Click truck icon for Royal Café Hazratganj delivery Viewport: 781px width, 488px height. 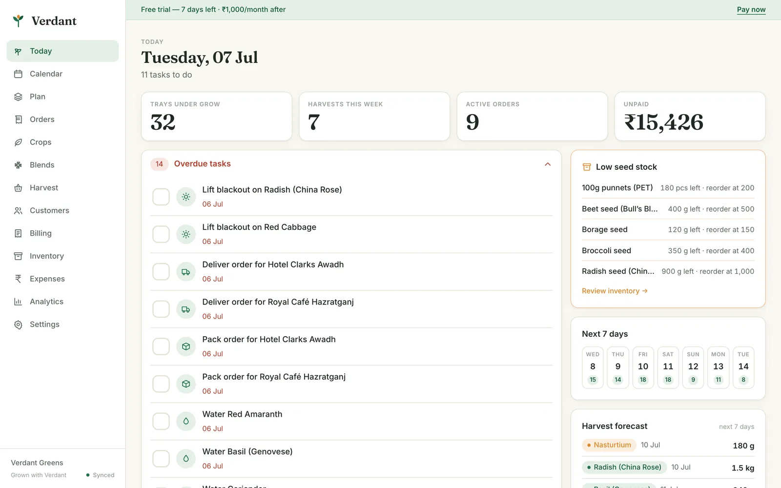click(x=186, y=309)
